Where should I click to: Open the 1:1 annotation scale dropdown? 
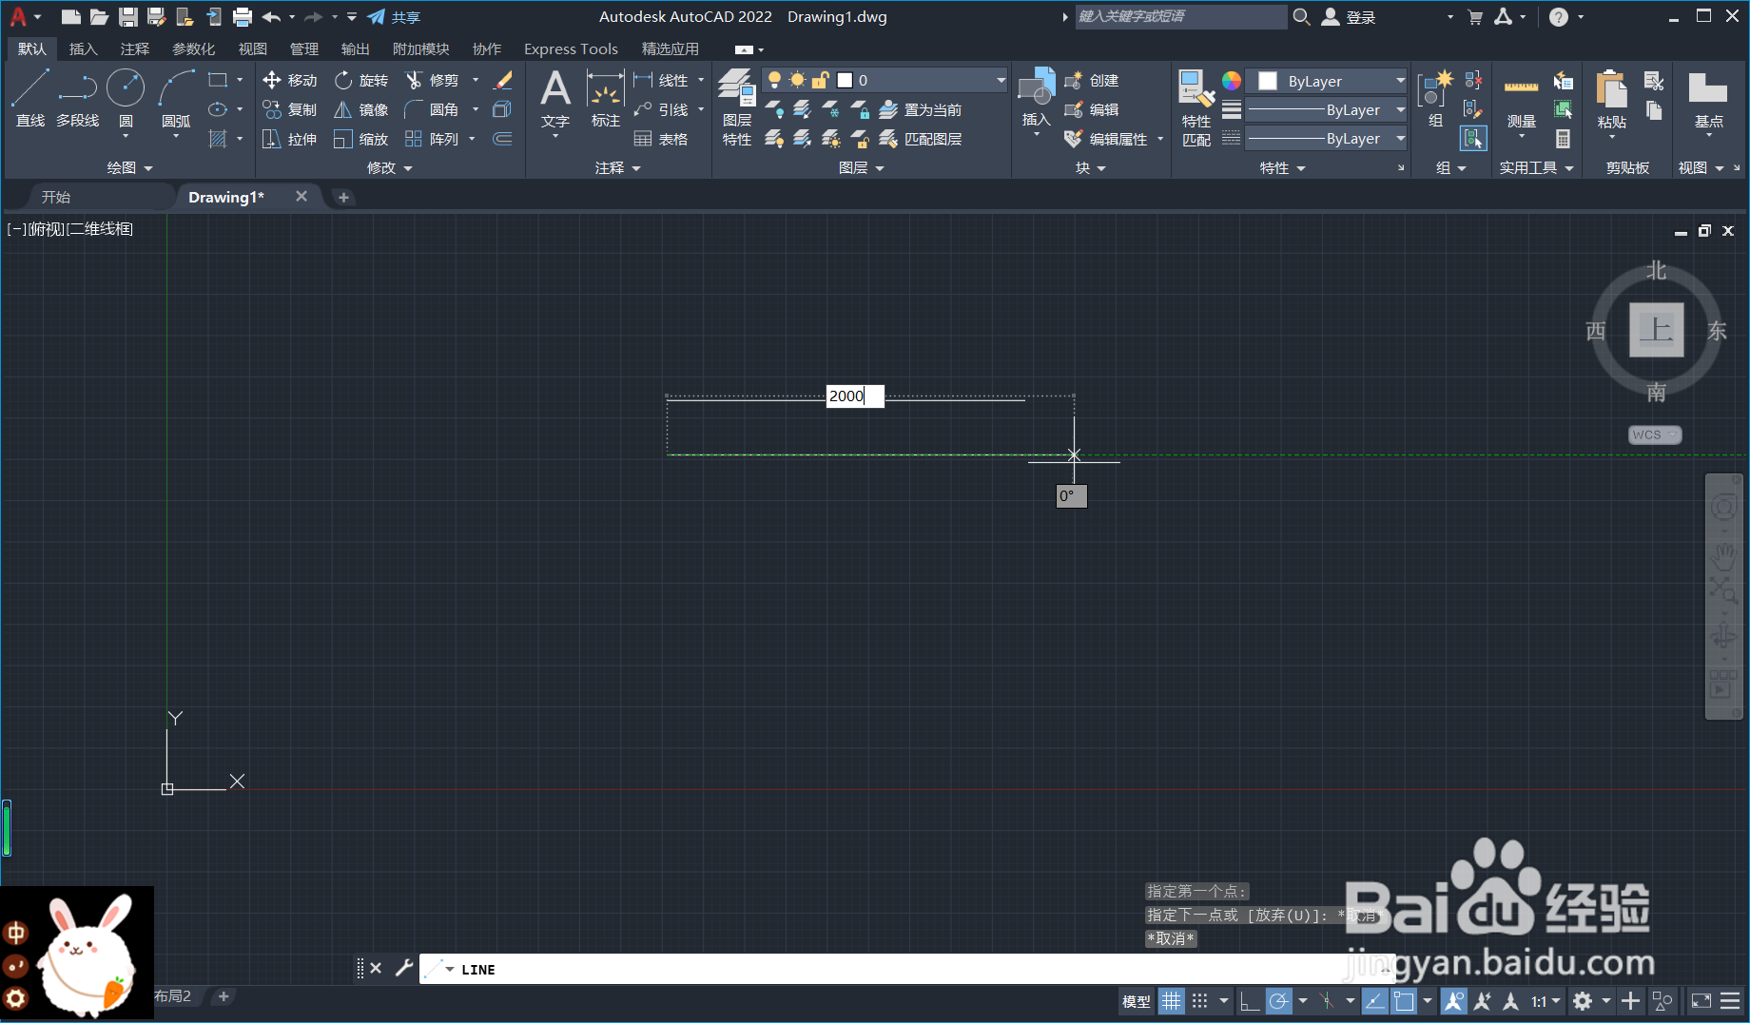coord(1546,1001)
